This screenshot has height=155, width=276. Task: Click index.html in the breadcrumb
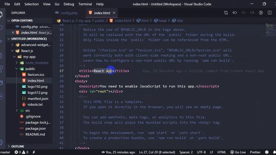pyautogui.click(x=123, y=21)
